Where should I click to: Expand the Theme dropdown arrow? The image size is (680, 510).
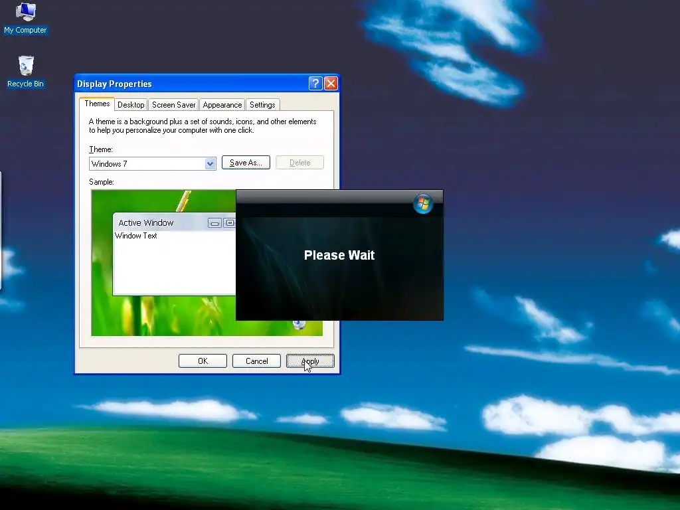[211, 164]
